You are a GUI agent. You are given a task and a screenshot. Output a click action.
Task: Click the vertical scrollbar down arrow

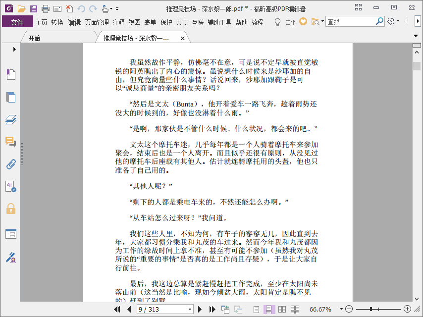point(417,299)
